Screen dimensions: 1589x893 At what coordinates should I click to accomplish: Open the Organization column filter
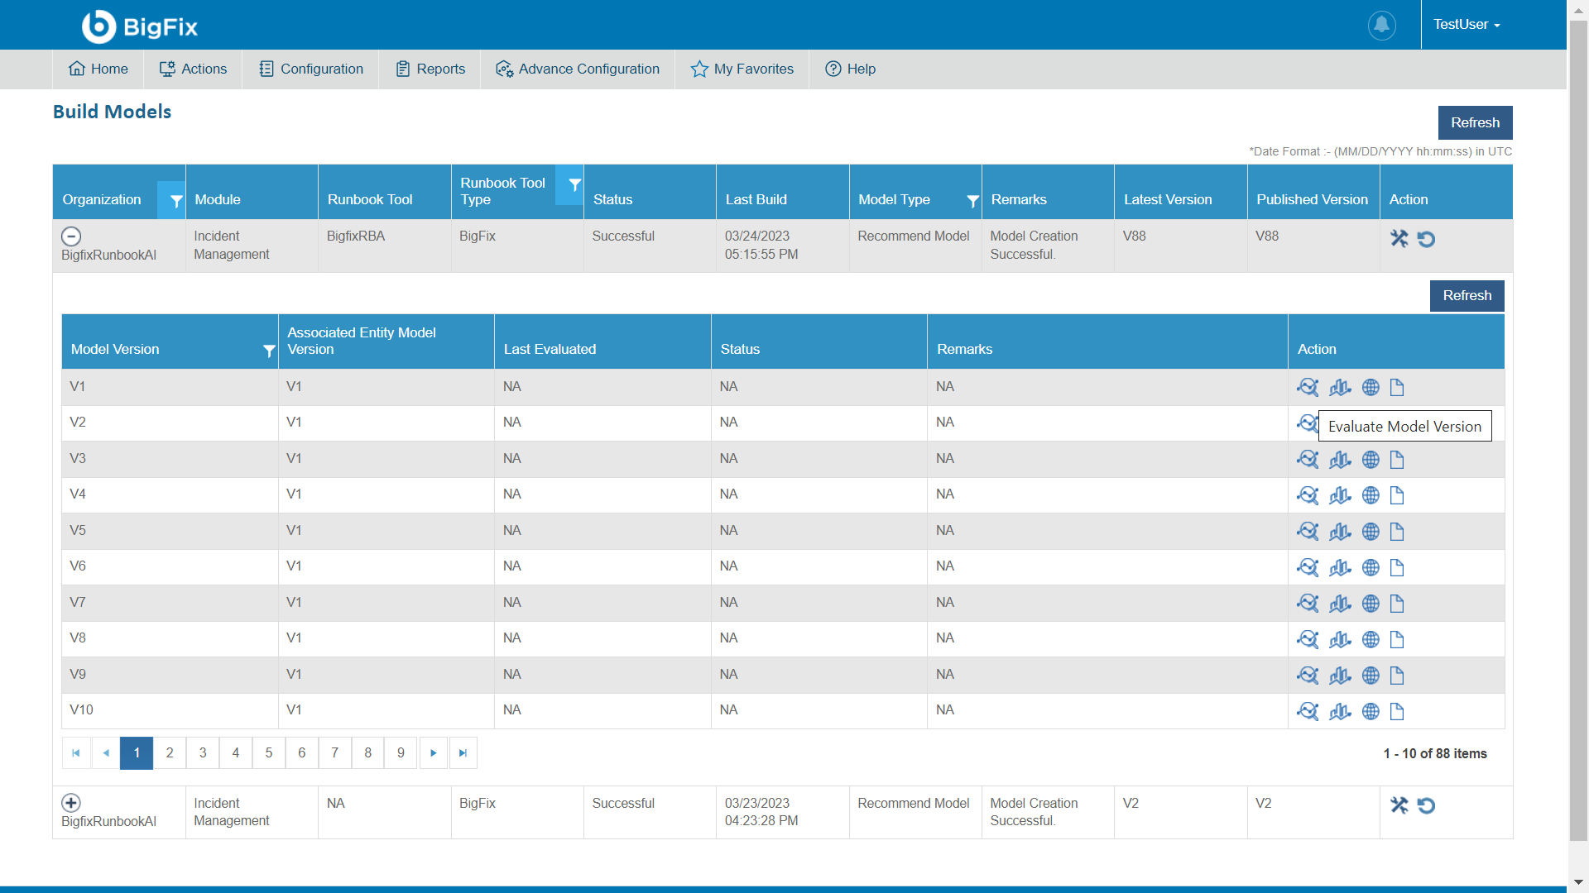tap(175, 201)
